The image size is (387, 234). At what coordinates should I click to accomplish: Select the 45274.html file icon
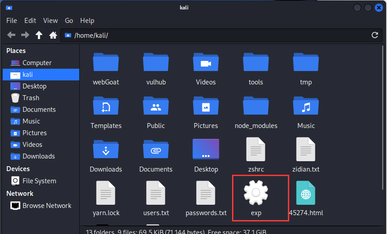[306, 194]
